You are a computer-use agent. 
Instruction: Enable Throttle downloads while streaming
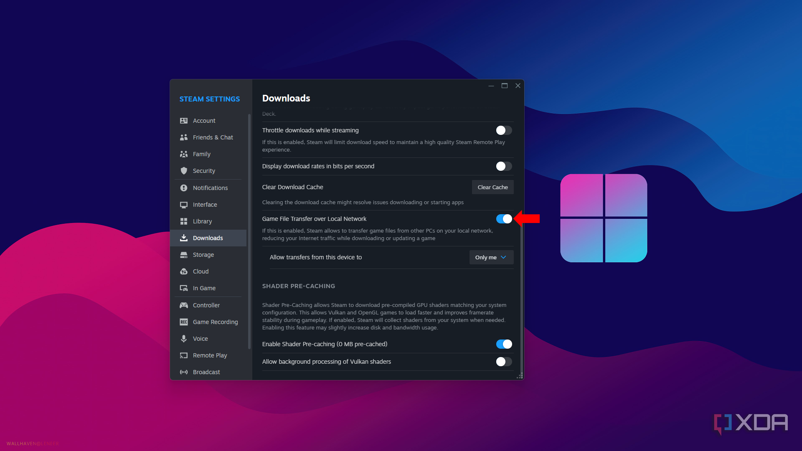tap(503, 130)
